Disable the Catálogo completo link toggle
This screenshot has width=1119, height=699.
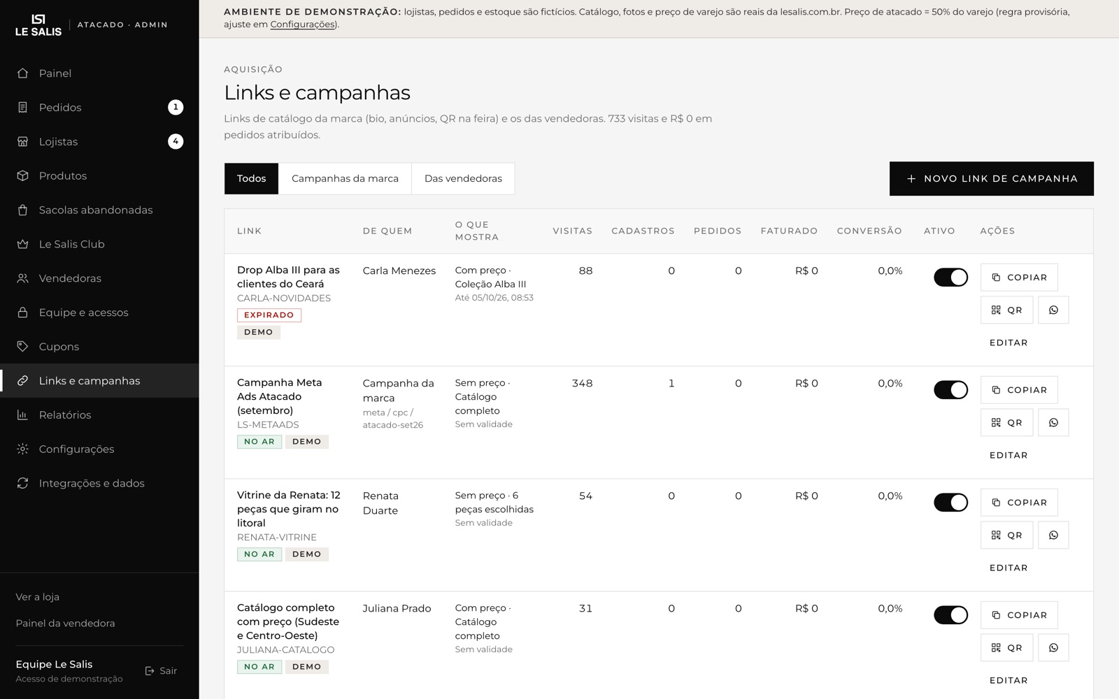[x=950, y=615]
